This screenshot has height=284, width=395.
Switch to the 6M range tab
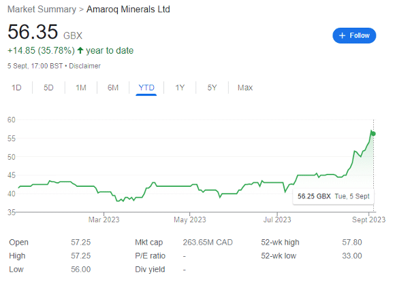pyautogui.click(x=113, y=88)
